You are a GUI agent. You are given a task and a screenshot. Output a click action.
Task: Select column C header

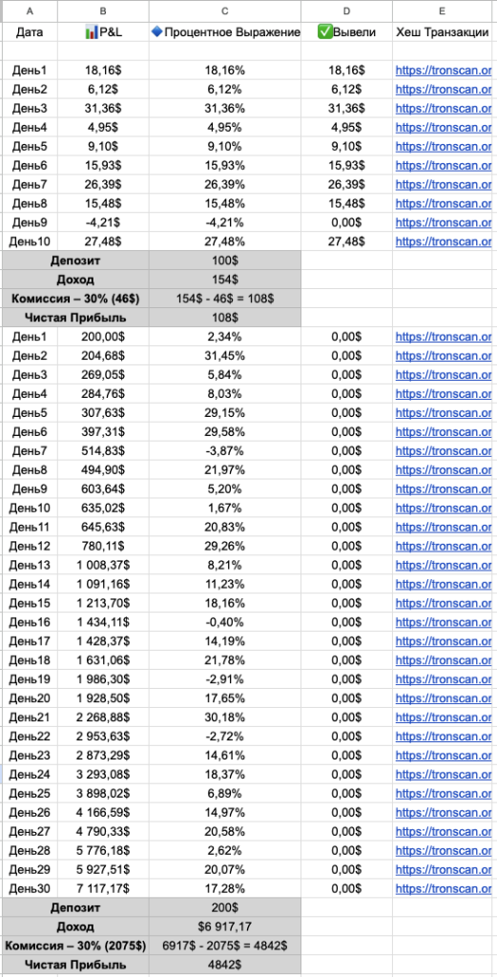(225, 11)
